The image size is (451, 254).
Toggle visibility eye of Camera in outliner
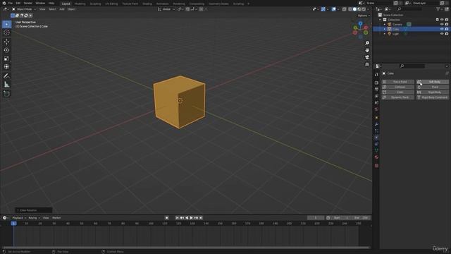point(442,25)
